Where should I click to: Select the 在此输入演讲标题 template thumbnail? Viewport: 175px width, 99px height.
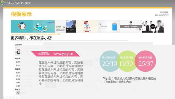click(131, 26)
